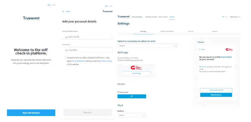
Task: Click the Settings page heading
Action: coord(123,24)
